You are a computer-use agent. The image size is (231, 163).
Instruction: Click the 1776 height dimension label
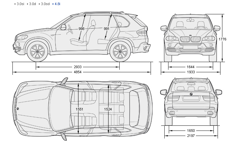(222, 39)
